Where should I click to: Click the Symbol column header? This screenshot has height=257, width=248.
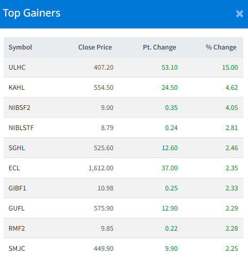[20, 47]
